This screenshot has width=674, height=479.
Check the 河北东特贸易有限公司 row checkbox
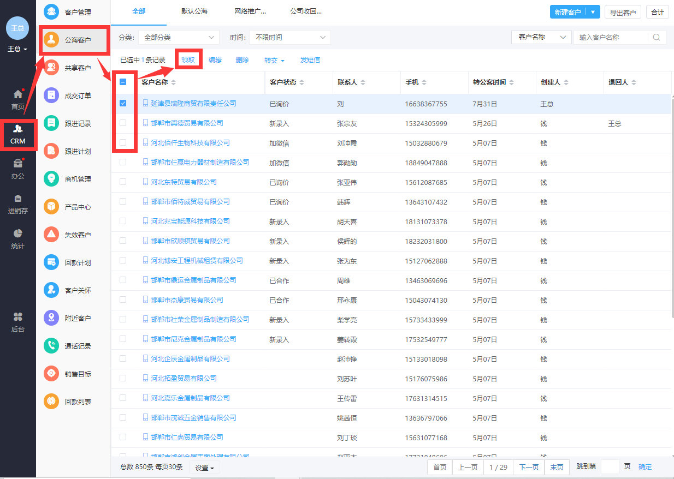123,182
